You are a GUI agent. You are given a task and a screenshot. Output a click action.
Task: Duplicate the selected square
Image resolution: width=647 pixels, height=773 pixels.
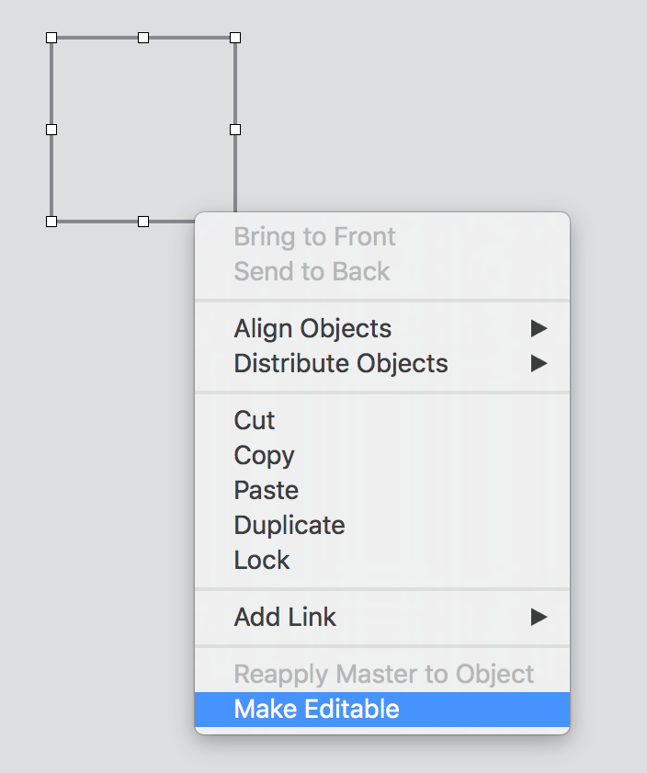pyautogui.click(x=289, y=525)
